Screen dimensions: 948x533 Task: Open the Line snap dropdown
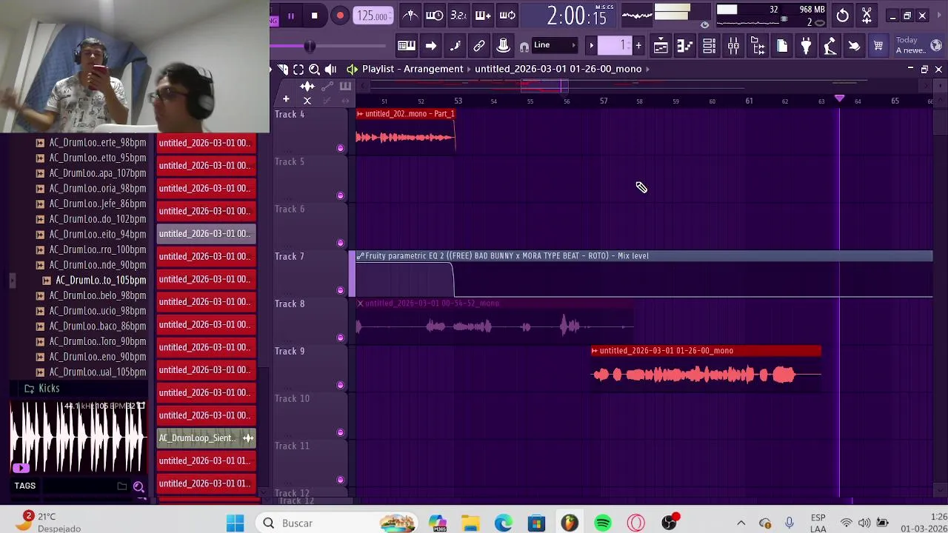coord(555,45)
